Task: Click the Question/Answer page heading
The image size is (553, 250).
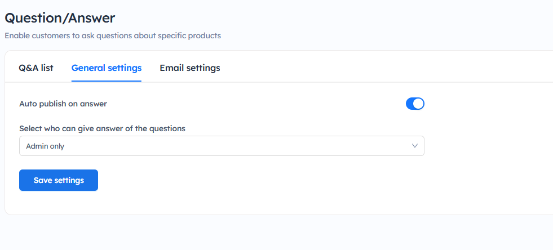Action: coord(60,18)
